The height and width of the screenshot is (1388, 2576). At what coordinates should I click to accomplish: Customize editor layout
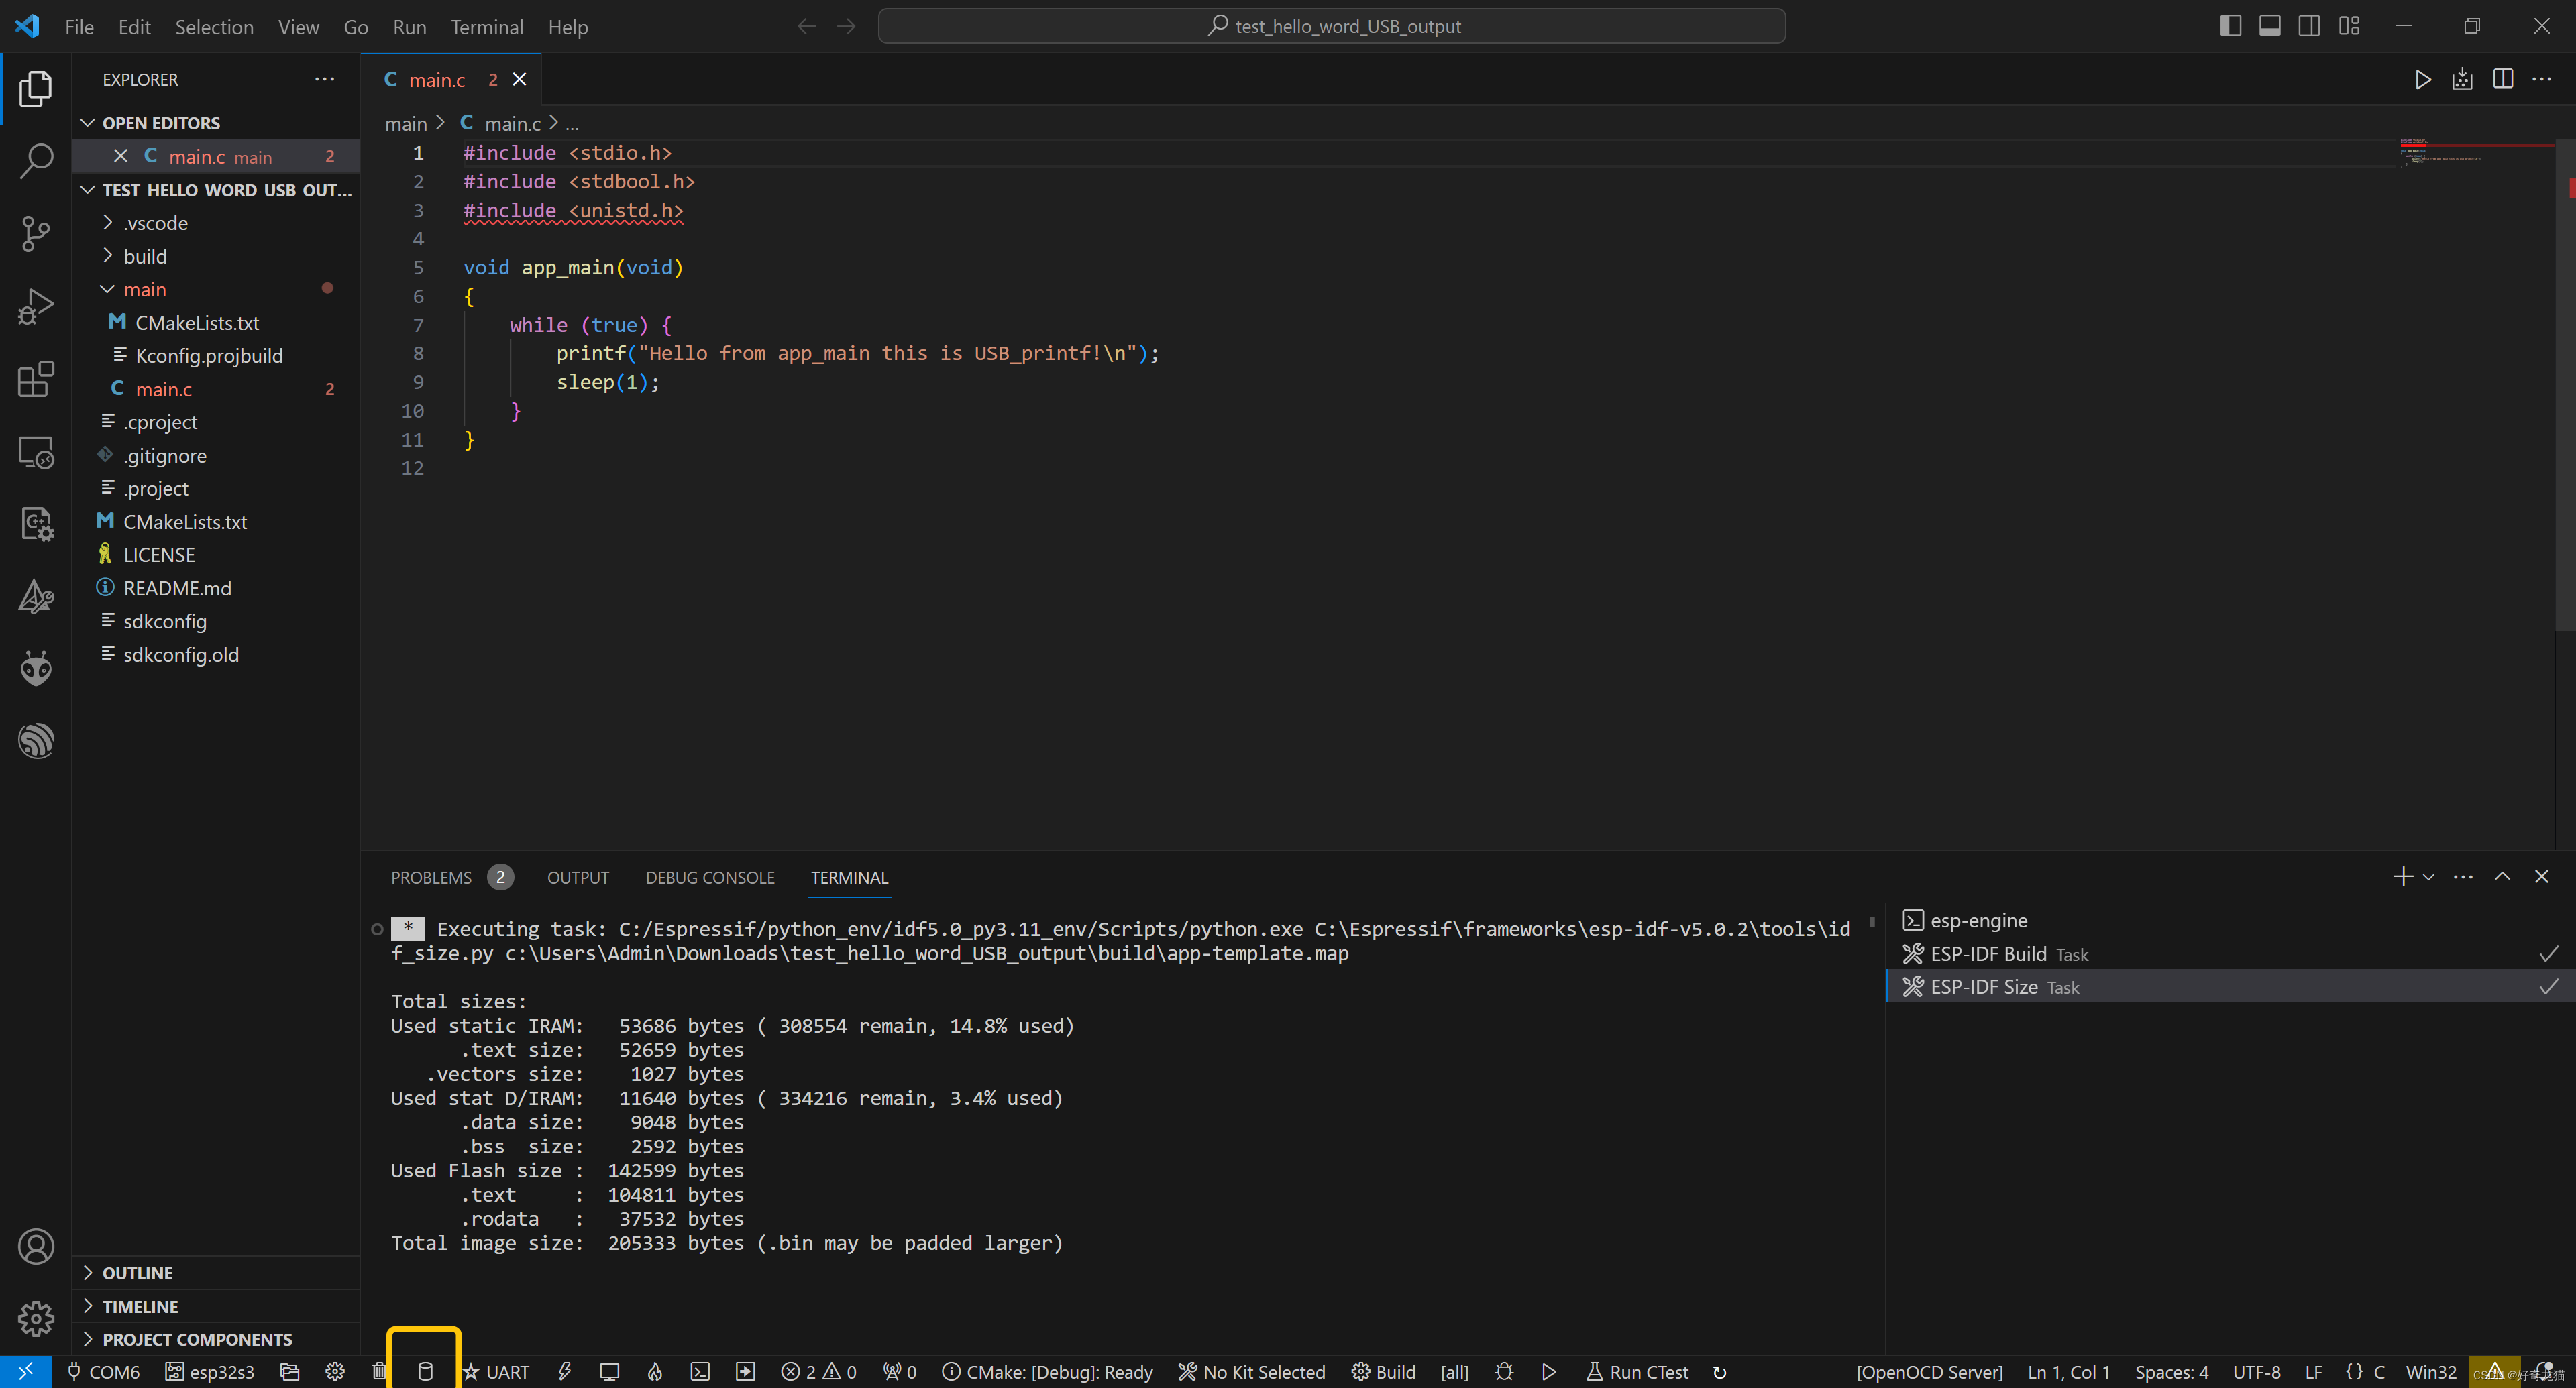2349,26
